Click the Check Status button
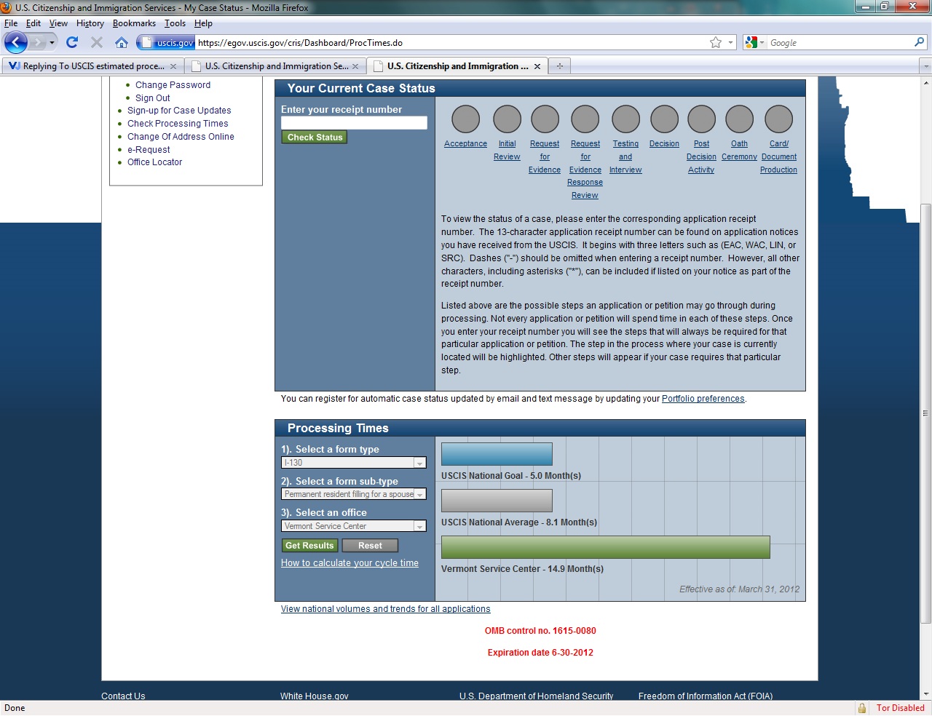932x716 pixels. point(315,137)
